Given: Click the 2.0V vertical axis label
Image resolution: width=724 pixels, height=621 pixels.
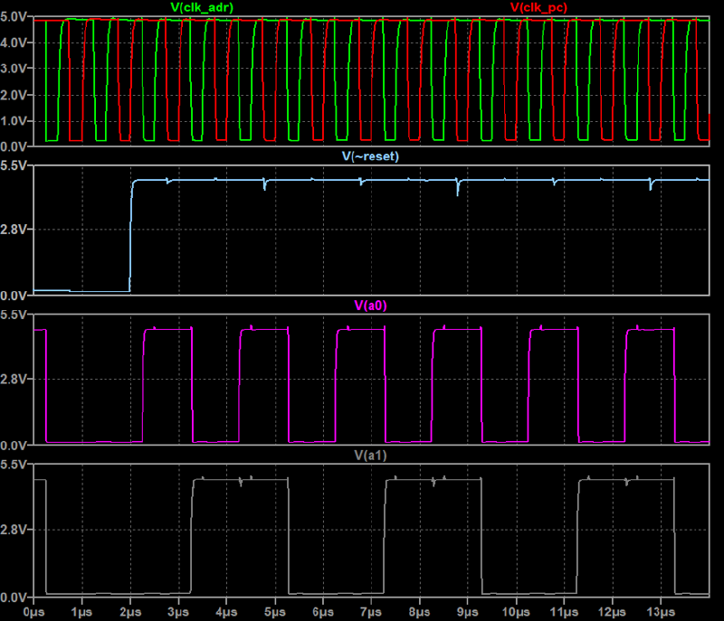Looking at the screenshot, I should 15,95.
